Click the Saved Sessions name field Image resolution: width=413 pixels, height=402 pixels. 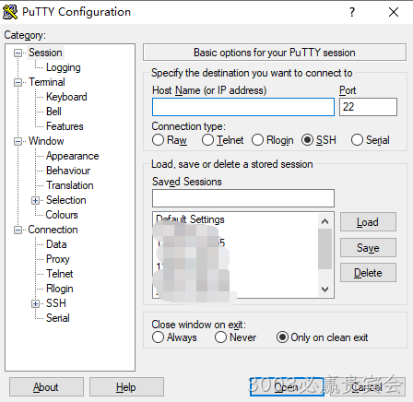pyautogui.click(x=243, y=198)
